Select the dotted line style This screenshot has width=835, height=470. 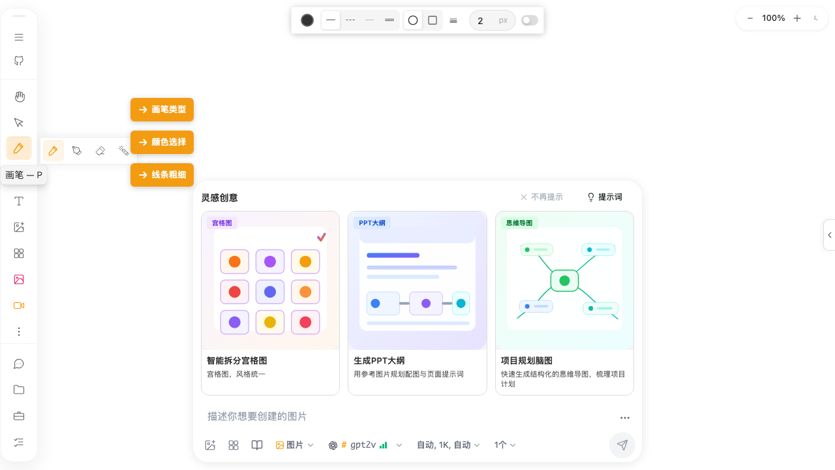point(370,20)
